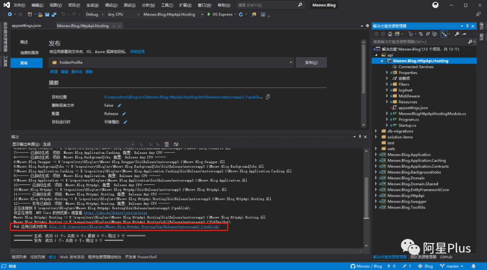487x270 pixels.
Task: Click the Collapse All icon in Solution Explorer
Action: click(x=427, y=34)
